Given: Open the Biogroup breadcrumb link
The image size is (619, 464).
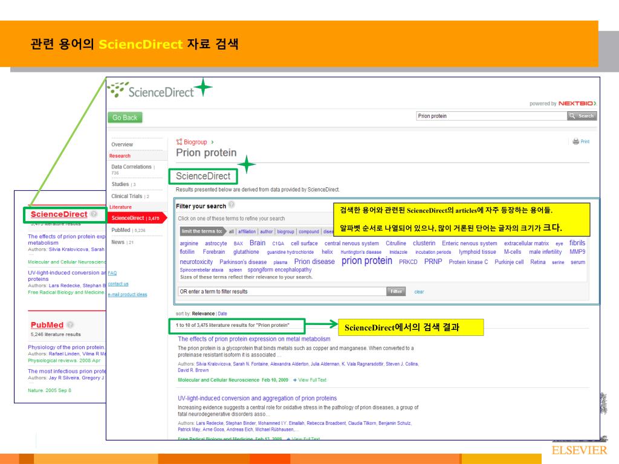Looking at the screenshot, I should click(x=195, y=142).
